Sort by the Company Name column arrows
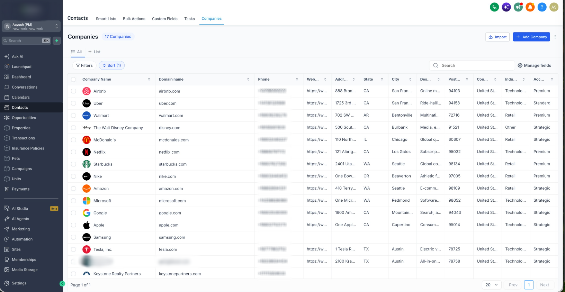565x292 pixels. [149, 80]
